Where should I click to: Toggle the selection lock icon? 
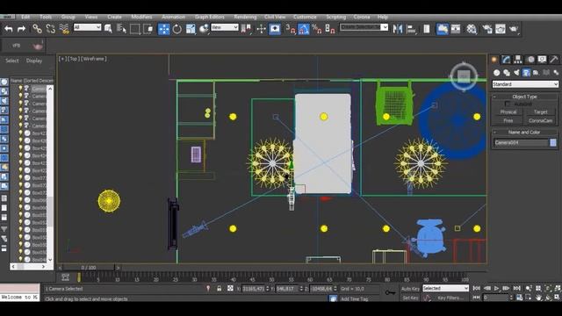[219, 289]
